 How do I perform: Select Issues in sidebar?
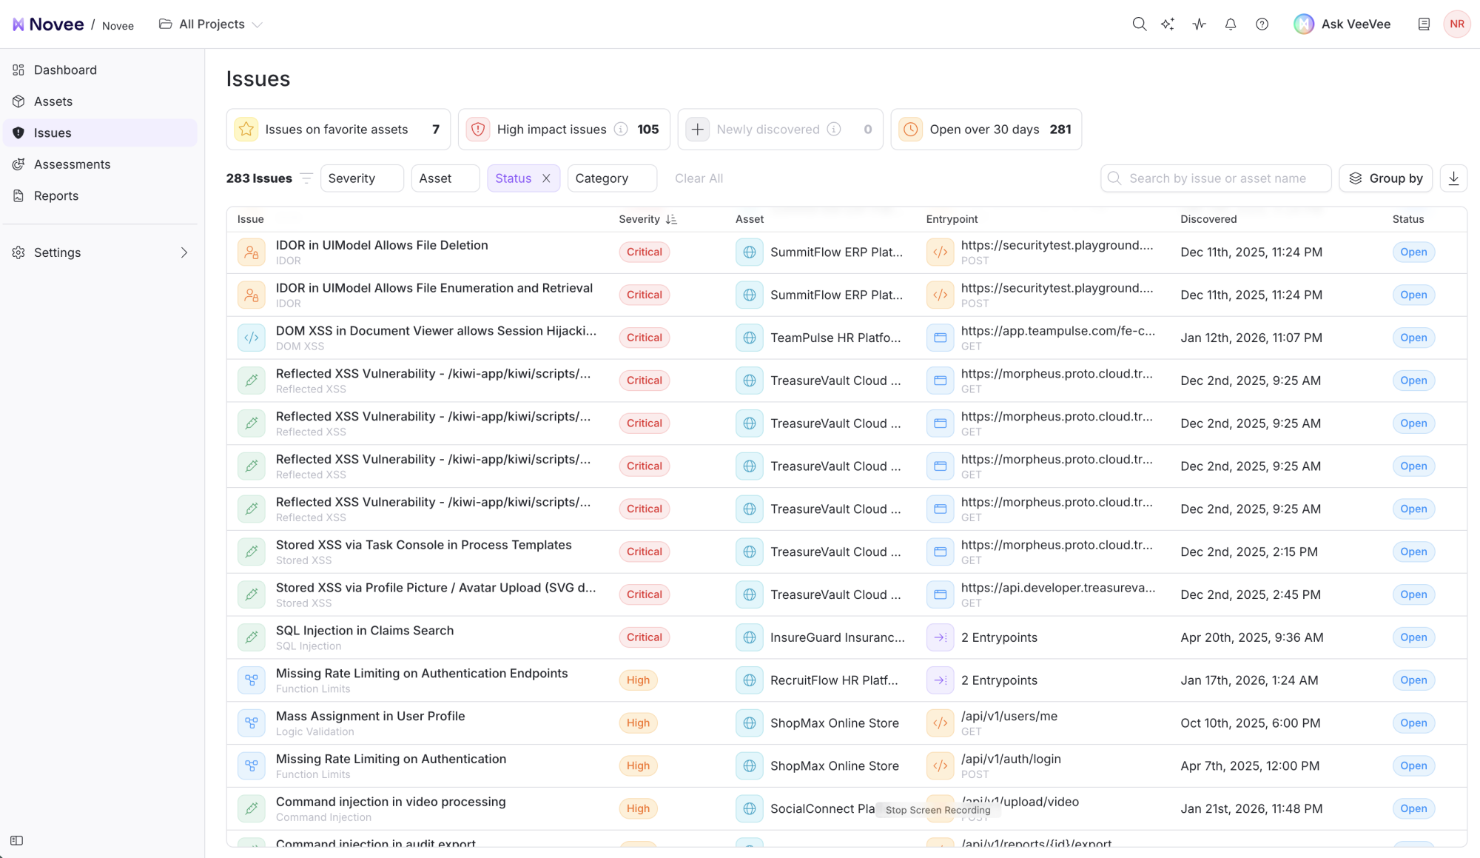coord(101,133)
